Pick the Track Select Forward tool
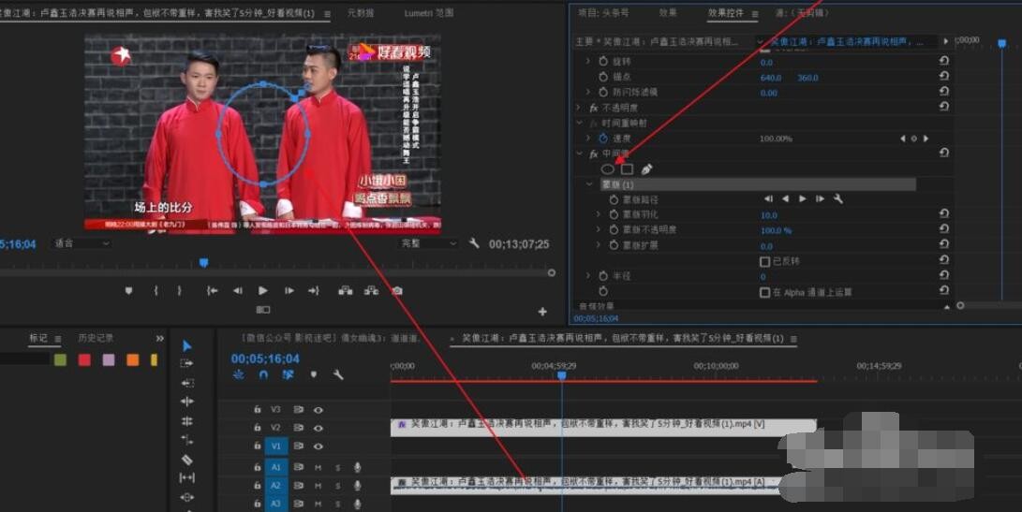1022x512 pixels. tap(187, 363)
